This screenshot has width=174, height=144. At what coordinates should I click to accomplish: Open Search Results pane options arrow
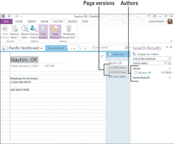[x=167, y=47]
